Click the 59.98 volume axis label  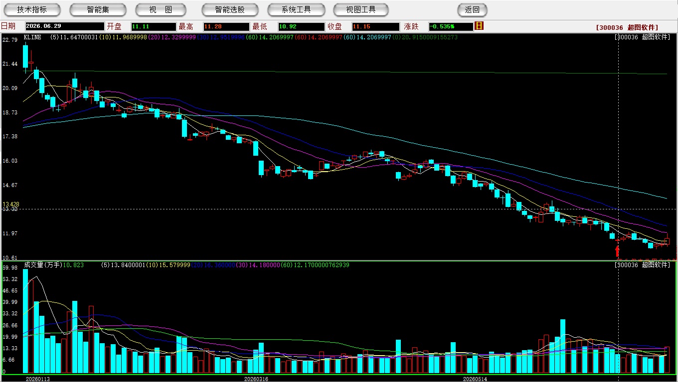point(10,268)
